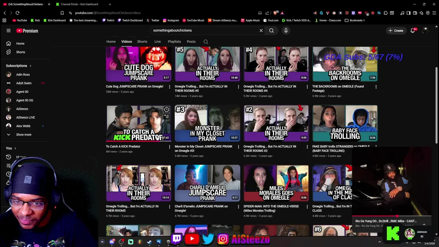Click the address bar URL

click(108, 13)
